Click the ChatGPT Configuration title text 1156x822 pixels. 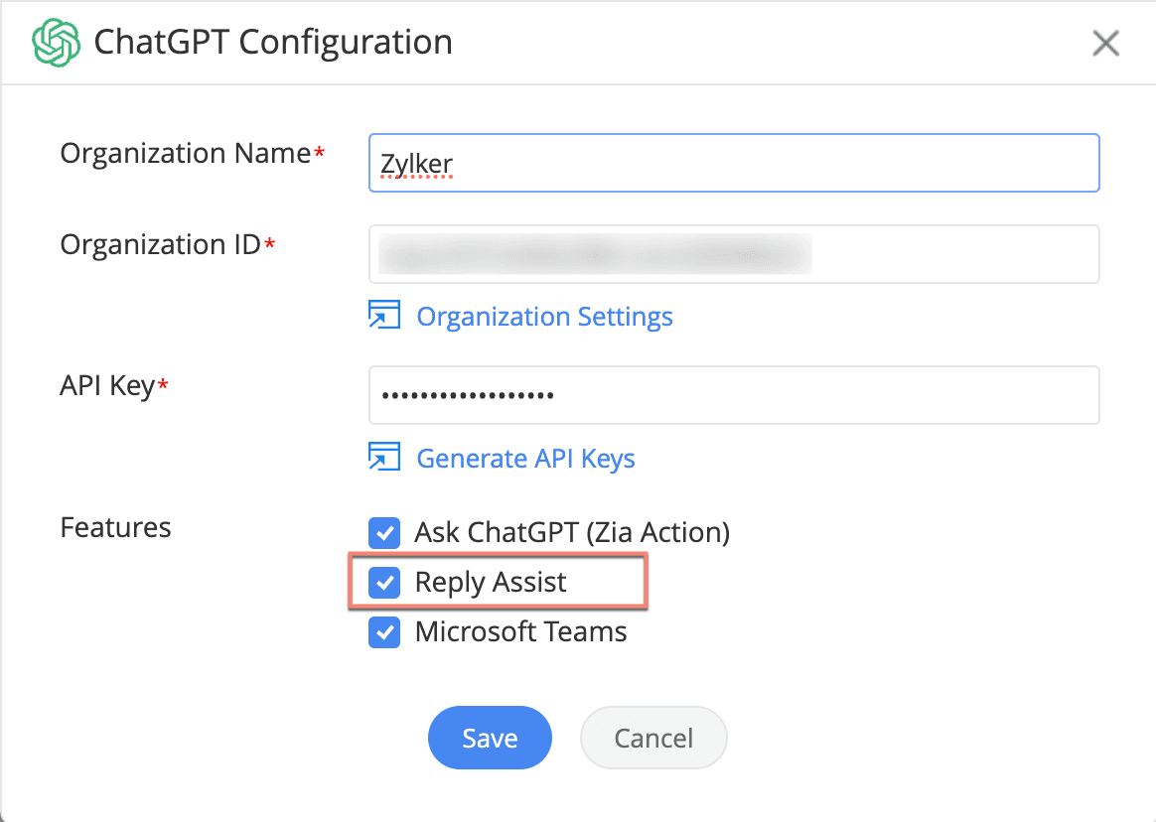[x=272, y=42]
